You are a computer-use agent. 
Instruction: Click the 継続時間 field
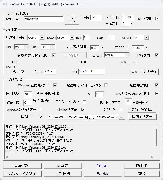pyautogui.click(x=28, y=103)
